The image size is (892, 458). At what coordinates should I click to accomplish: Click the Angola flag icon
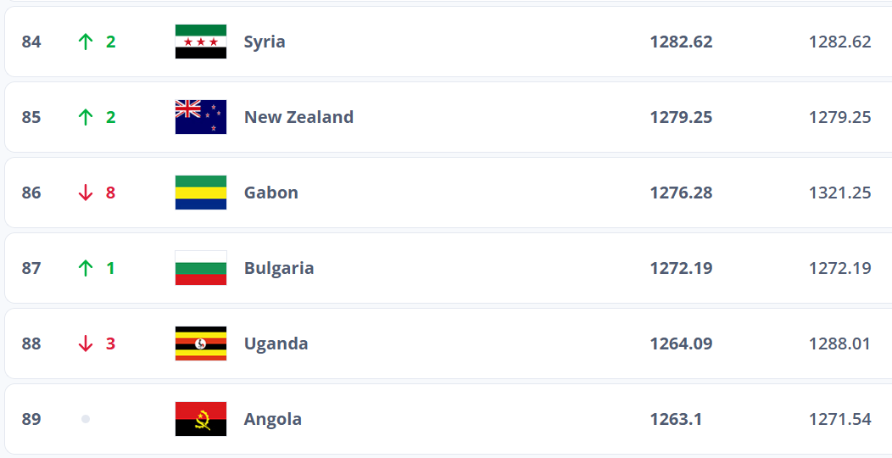pyautogui.click(x=201, y=419)
